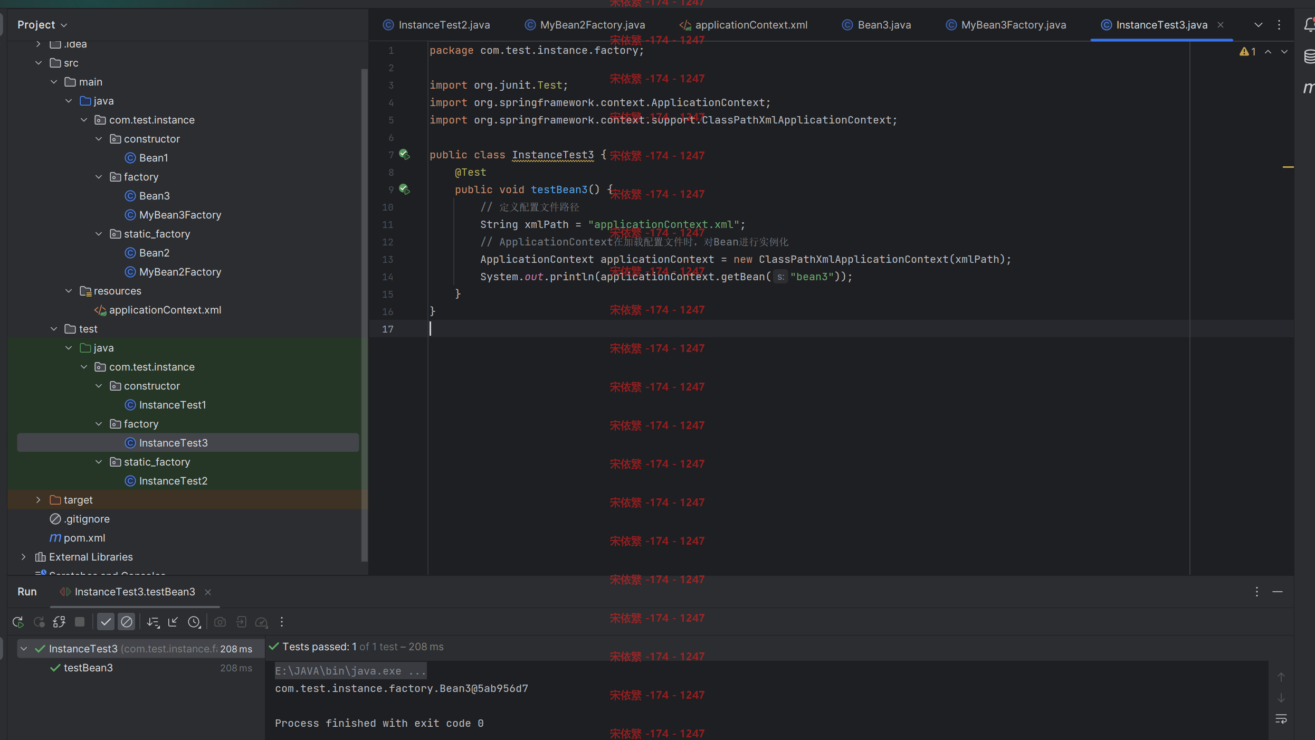The image size is (1315, 740).
Task: Open editor tabs more-options menu
Action: coord(1279,25)
